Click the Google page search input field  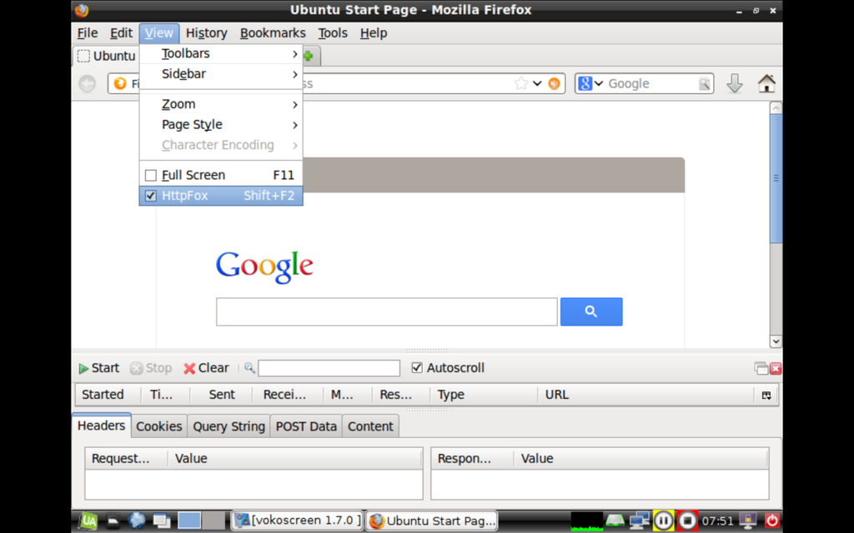click(x=387, y=311)
